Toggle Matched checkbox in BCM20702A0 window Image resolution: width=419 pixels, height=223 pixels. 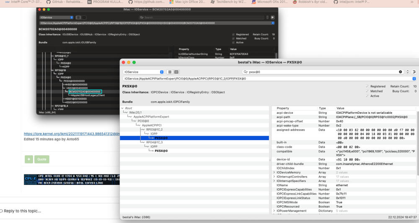[233, 38]
